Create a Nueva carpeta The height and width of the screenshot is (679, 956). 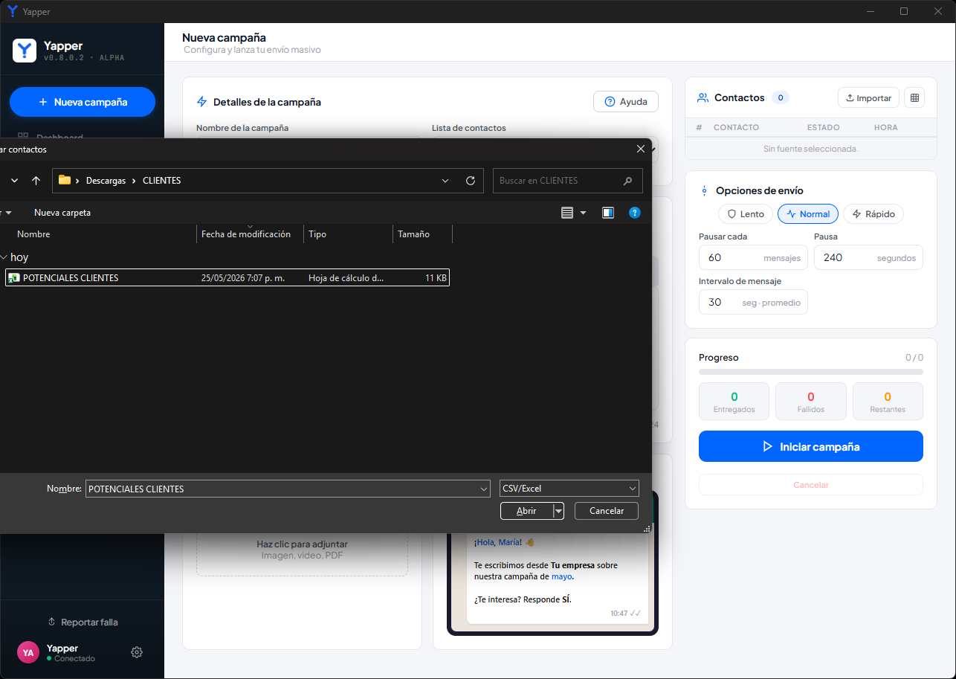coord(62,213)
